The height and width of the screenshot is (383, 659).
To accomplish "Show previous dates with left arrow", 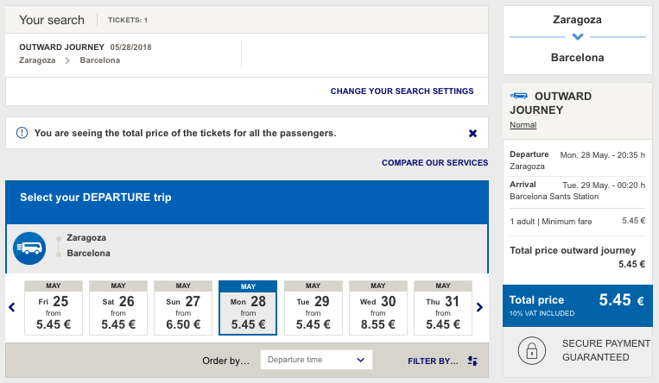I will 12,307.
